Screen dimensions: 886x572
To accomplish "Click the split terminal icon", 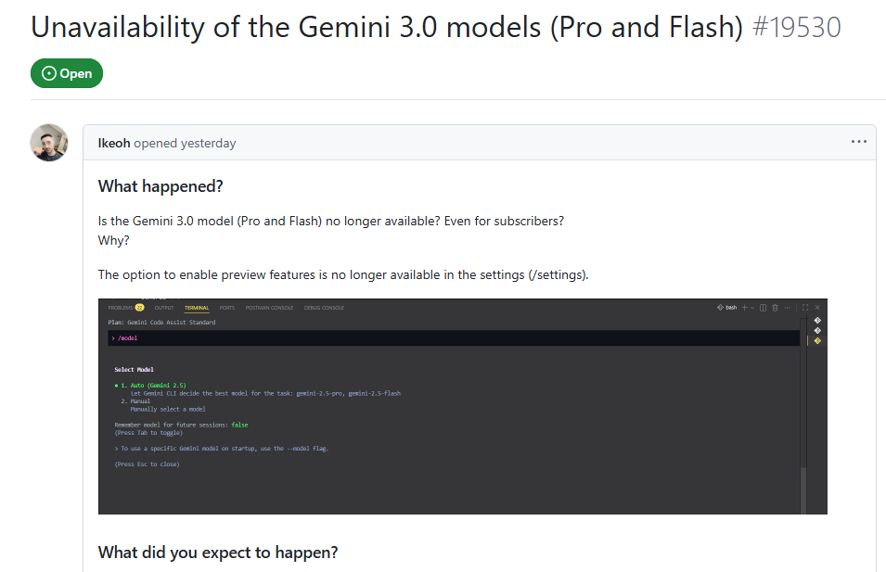I will (x=763, y=308).
